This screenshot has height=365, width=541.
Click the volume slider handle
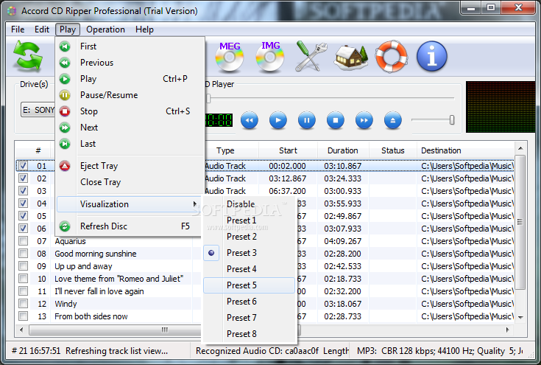452,120
